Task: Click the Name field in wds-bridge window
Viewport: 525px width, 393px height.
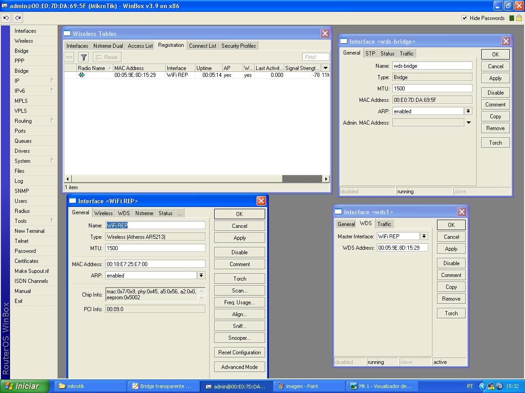Action: tap(432, 66)
